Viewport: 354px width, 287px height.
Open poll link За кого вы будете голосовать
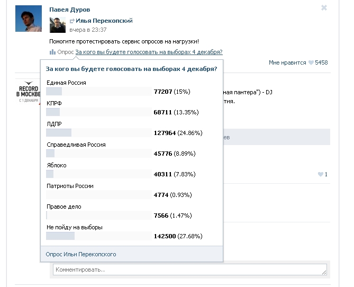[x=149, y=52]
